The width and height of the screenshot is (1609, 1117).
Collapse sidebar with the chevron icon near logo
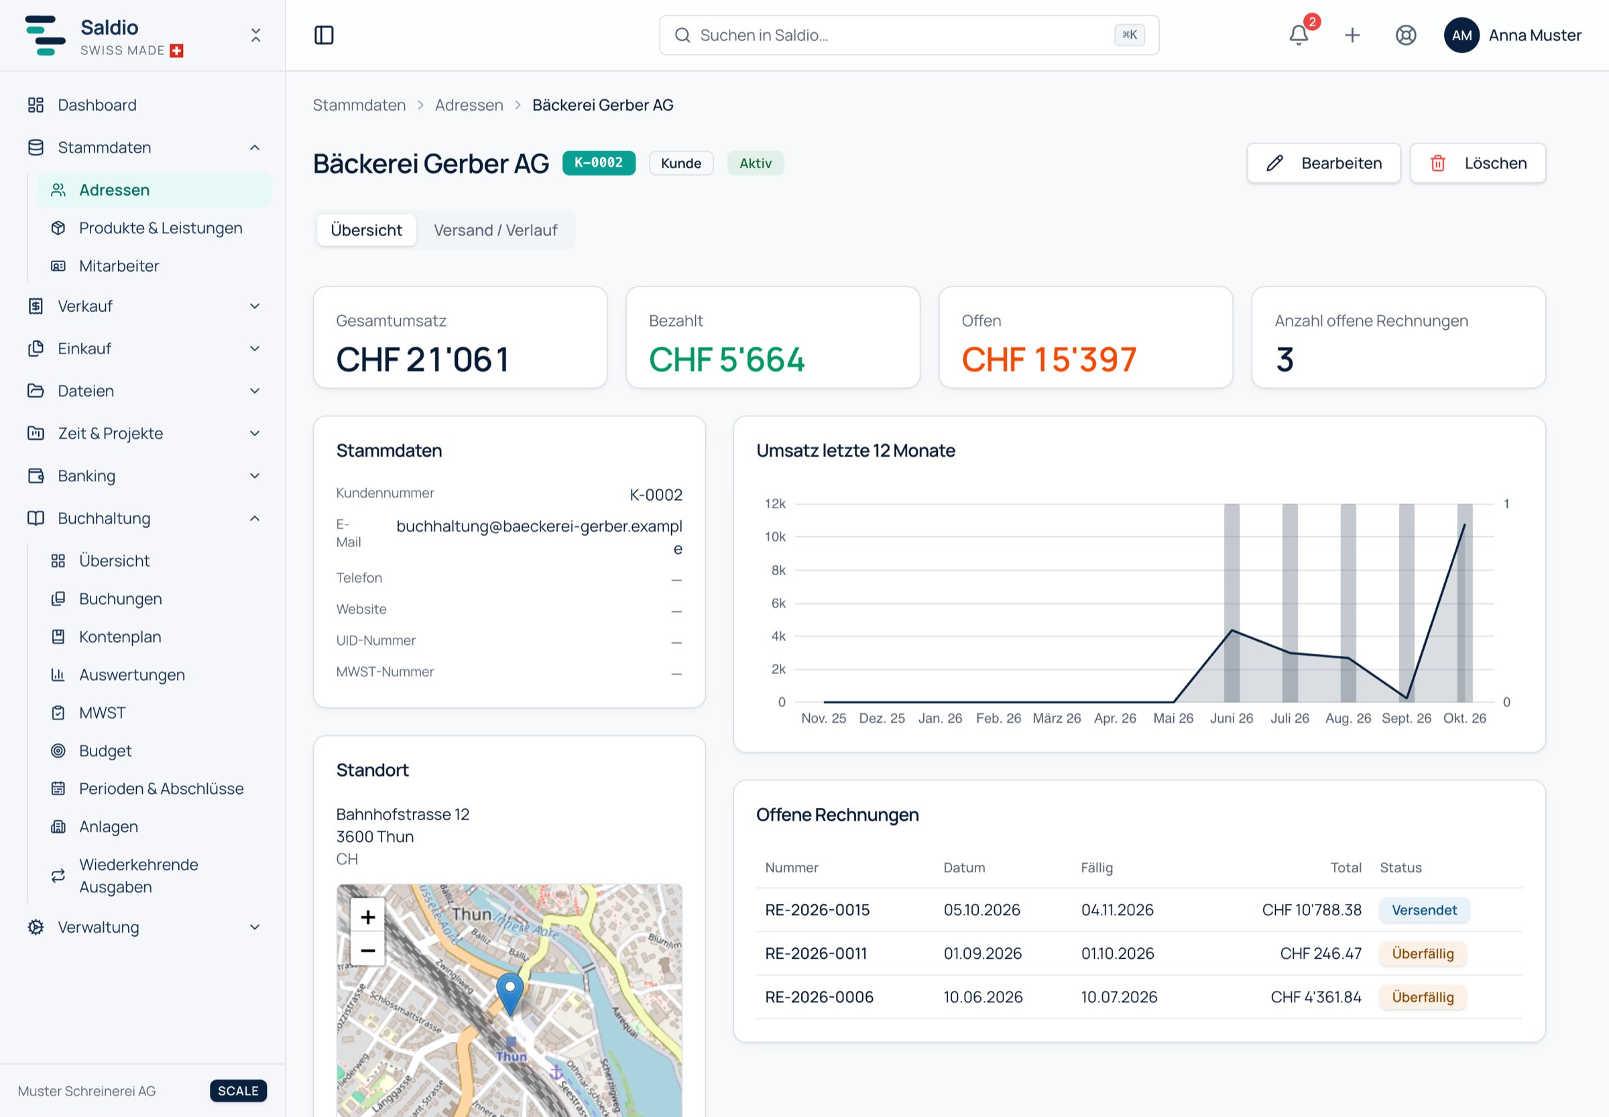[255, 35]
